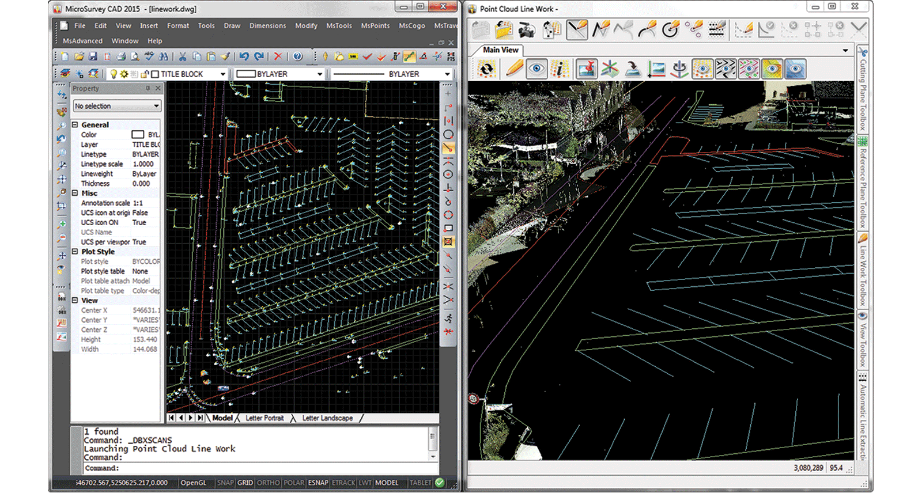The width and height of the screenshot is (922, 493).
Task: Open the MsAdvanced menu
Action: click(82, 41)
